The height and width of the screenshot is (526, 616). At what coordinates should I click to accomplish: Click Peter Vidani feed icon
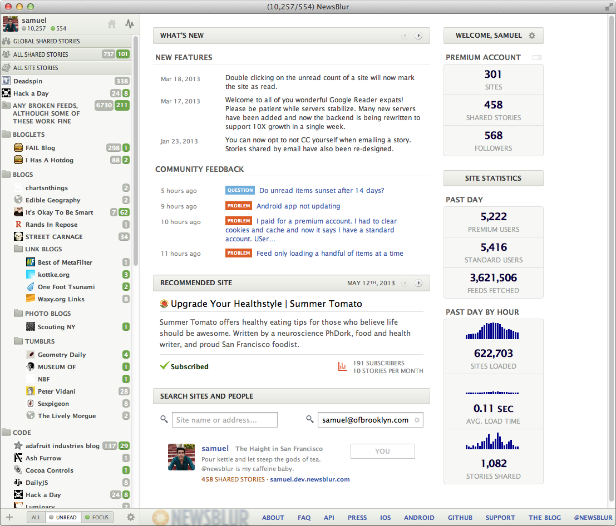(30, 391)
